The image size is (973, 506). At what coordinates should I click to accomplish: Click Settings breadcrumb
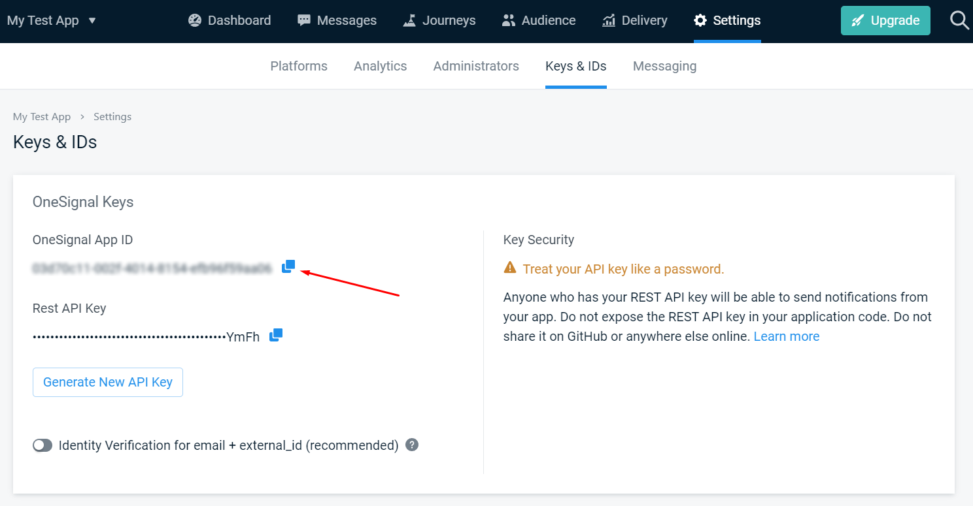click(x=112, y=116)
